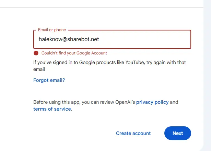Click the empty space after the entered email

[x=144, y=39]
